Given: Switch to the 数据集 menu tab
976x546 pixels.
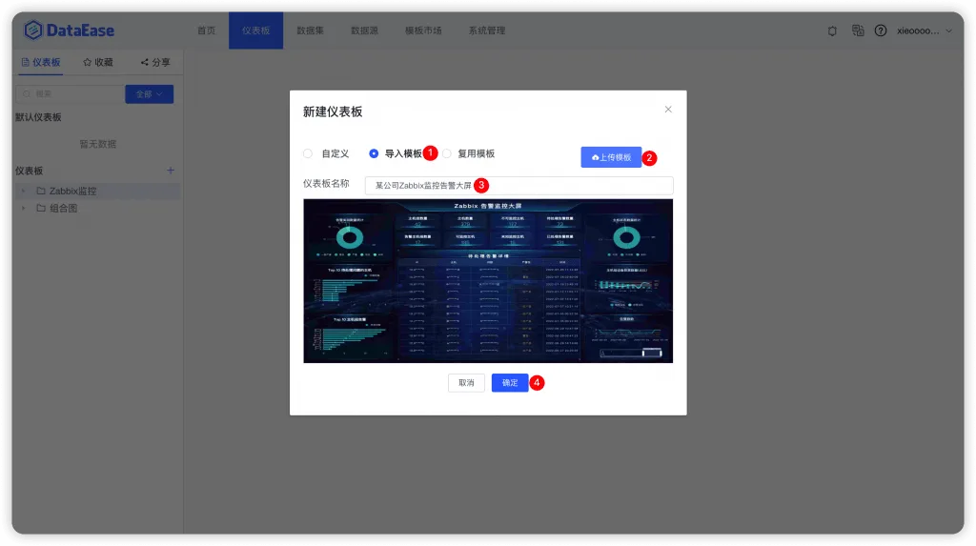Looking at the screenshot, I should [x=310, y=30].
